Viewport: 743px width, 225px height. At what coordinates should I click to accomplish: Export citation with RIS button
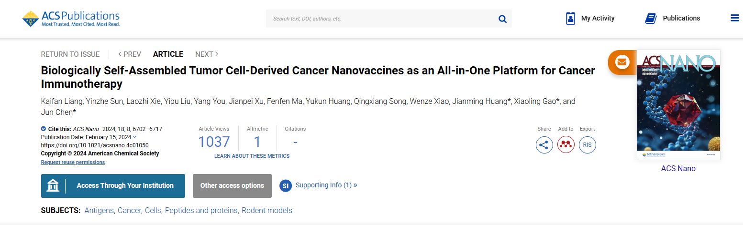coord(588,145)
